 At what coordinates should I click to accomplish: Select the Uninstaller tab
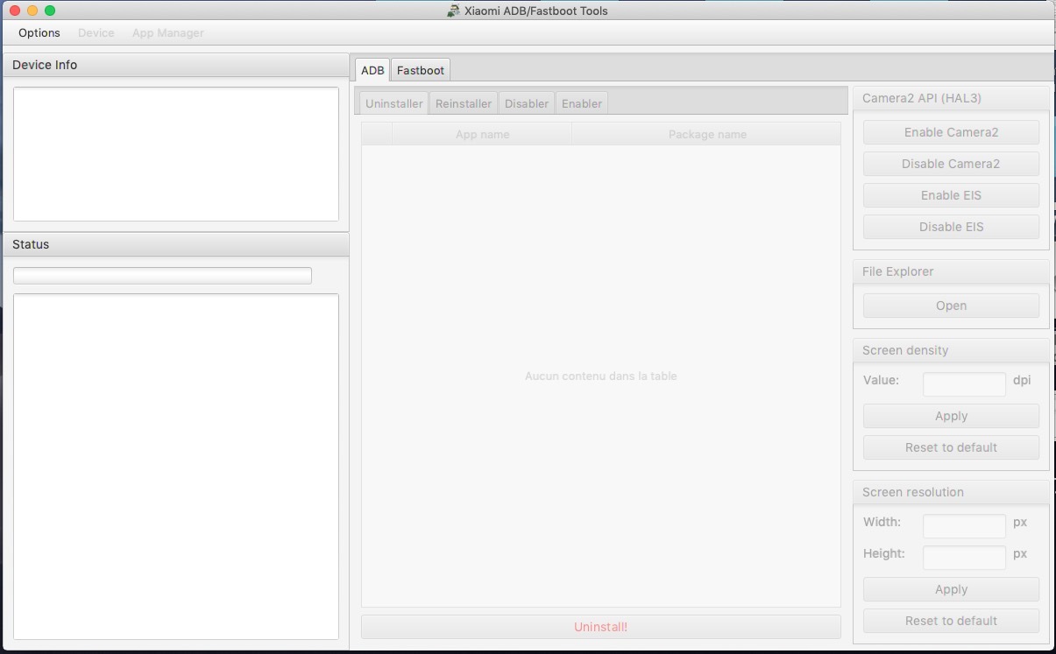[x=394, y=103]
